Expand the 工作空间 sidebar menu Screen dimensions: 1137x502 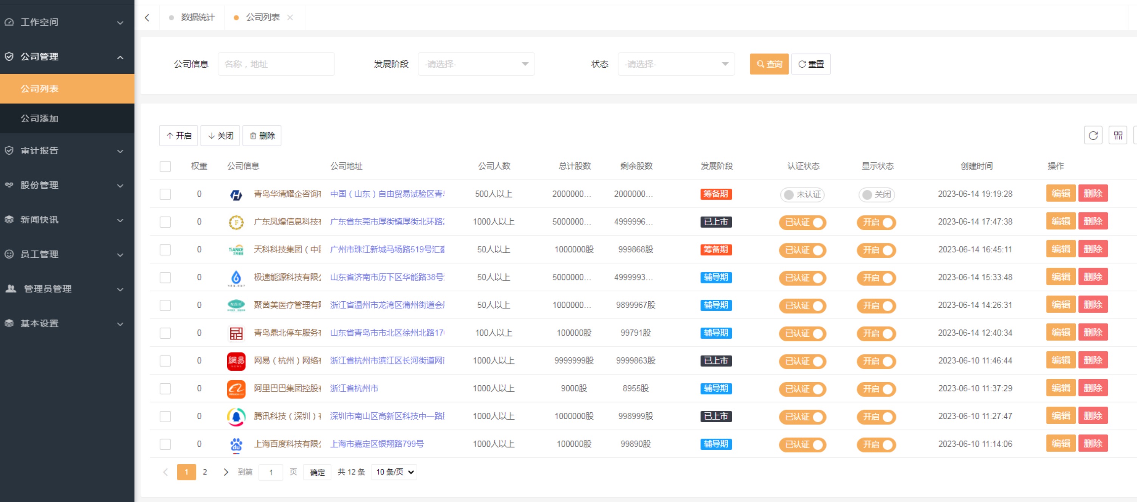67,22
